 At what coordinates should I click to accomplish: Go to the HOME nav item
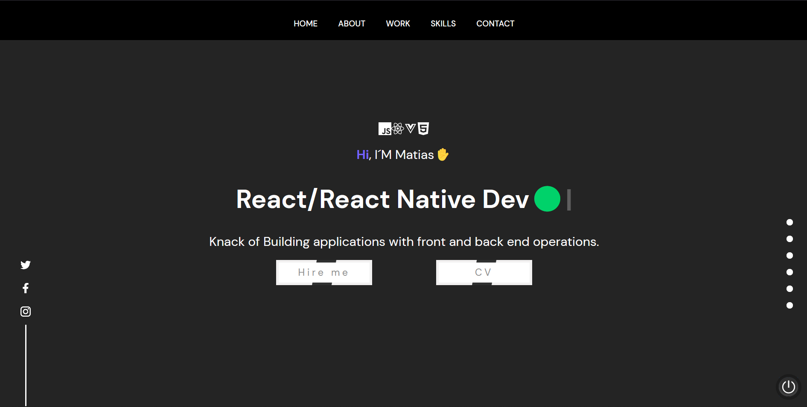coord(306,23)
